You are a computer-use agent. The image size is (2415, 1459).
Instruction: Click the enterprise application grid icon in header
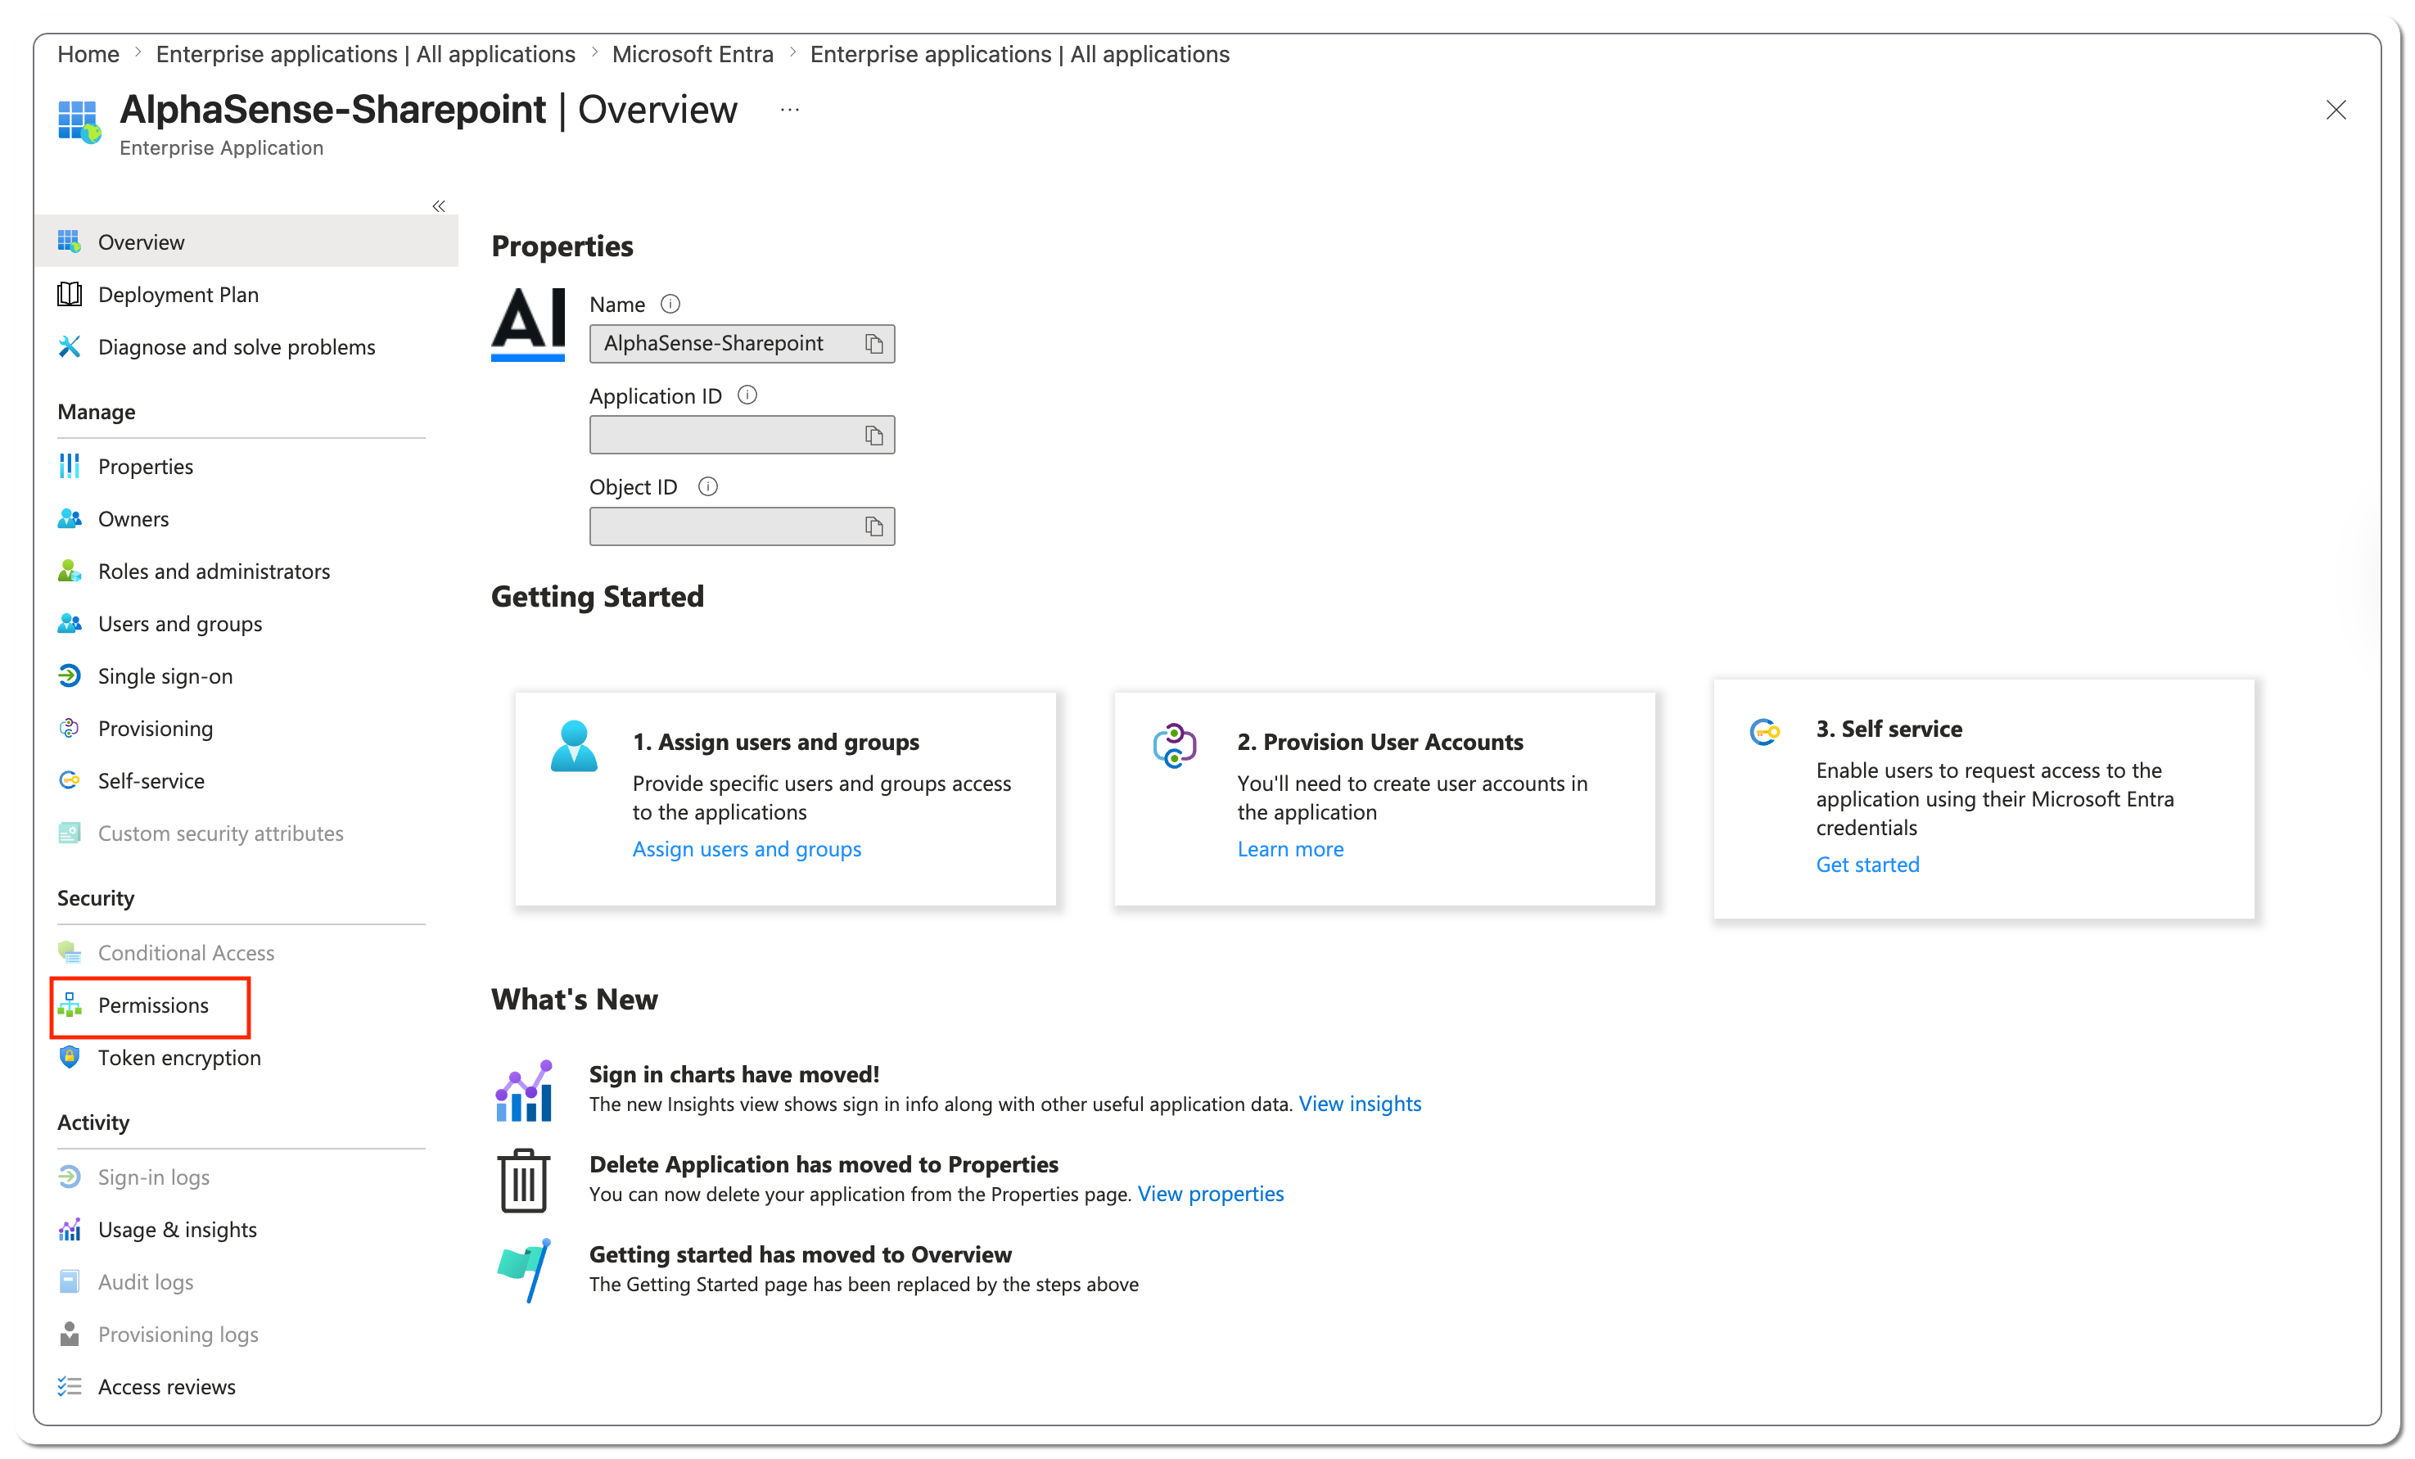click(x=79, y=121)
